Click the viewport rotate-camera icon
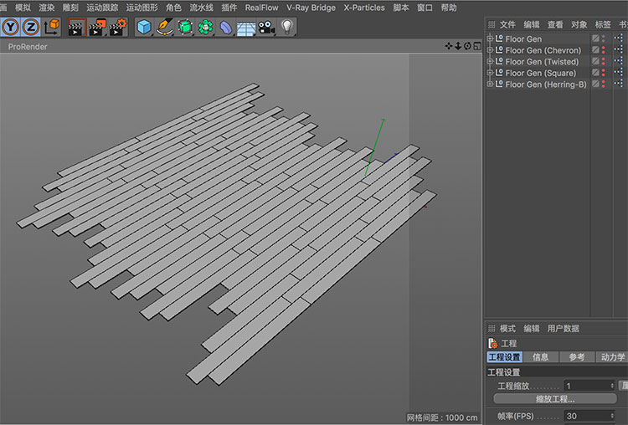Image resolution: width=628 pixels, height=425 pixels. pyautogui.click(x=467, y=46)
